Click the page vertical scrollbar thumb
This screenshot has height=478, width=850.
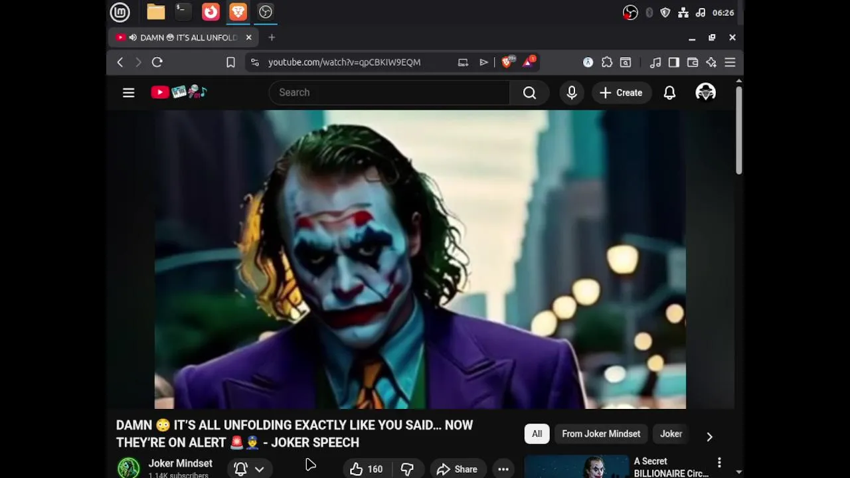click(738, 129)
